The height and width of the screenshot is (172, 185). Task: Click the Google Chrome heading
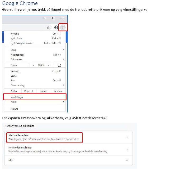coord(20,3)
